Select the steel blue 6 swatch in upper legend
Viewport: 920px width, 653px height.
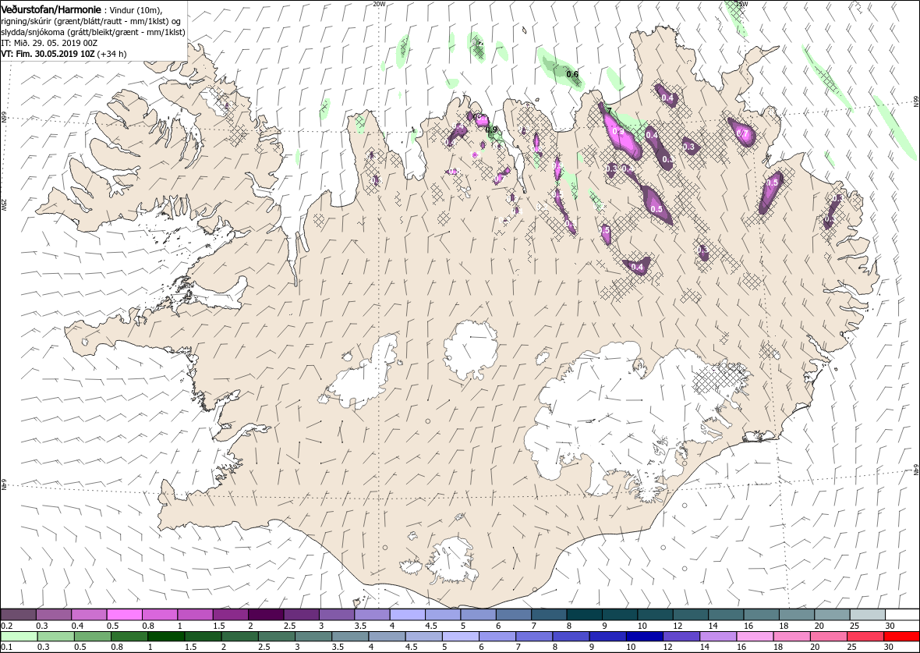click(513, 614)
